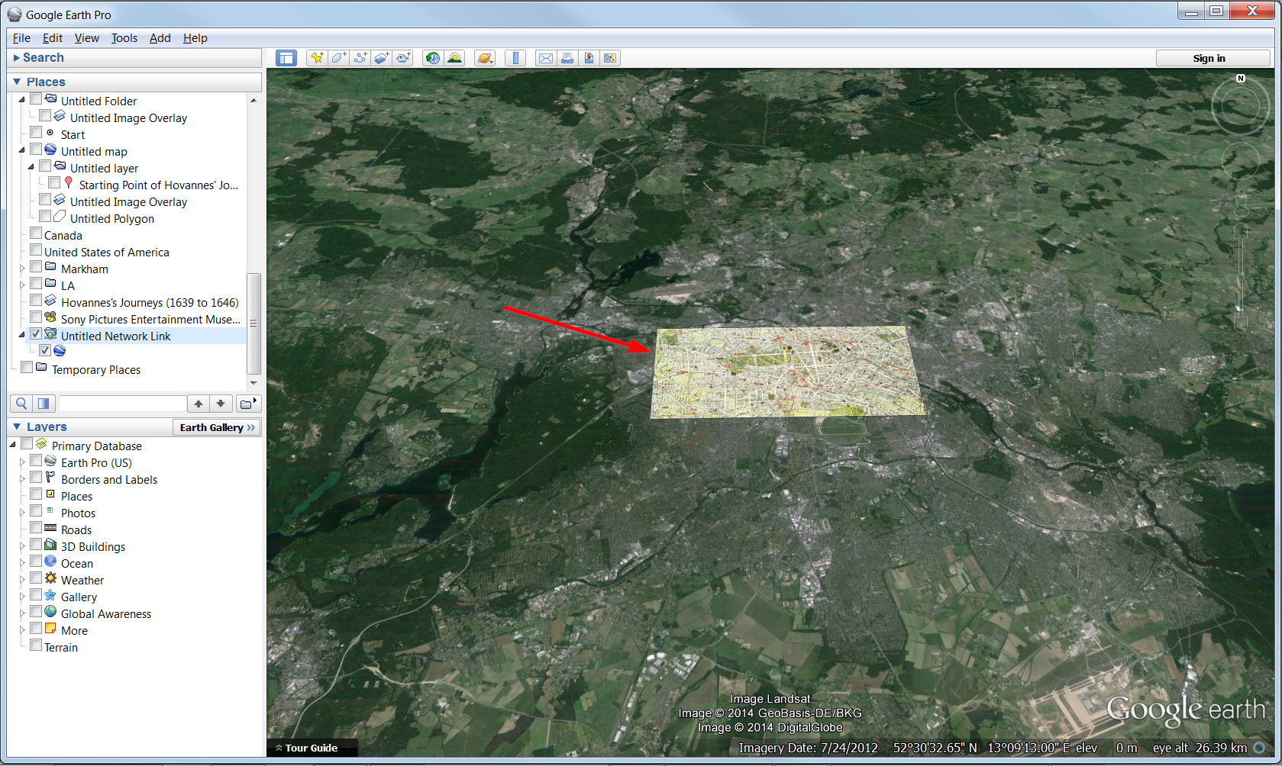The width and height of the screenshot is (1282, 766).
Task: Collapse the Primary Database node
Action: tap(13, 445)
